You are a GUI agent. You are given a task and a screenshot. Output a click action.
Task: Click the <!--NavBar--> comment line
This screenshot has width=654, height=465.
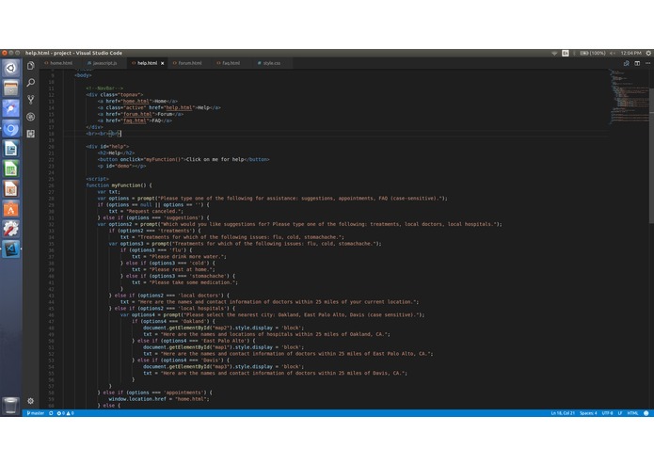coord(104,88)
